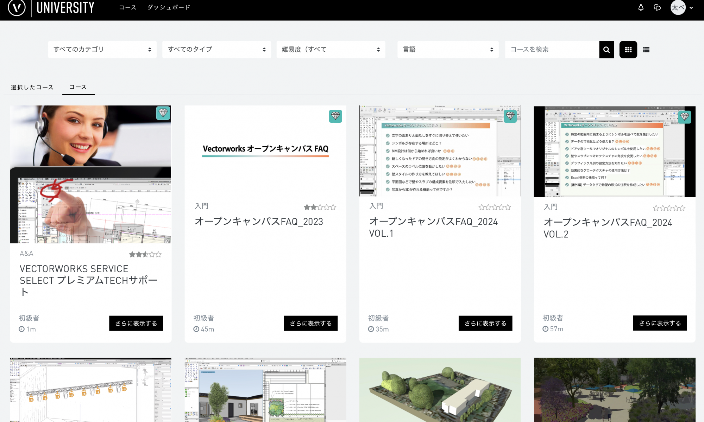
Task: Focus the コースを検索 search field
Action: click(x=552, y=50)
